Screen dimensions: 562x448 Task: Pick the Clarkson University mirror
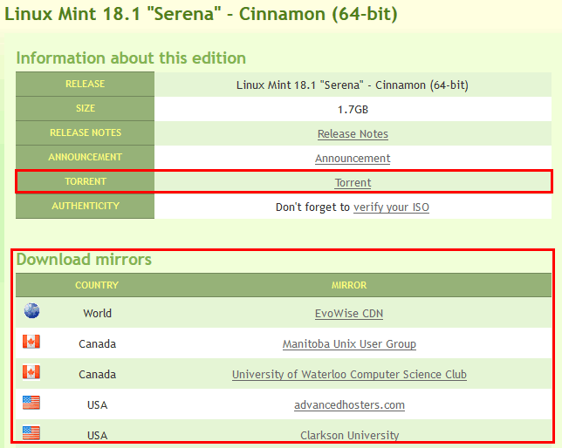(x=349, y=435)
